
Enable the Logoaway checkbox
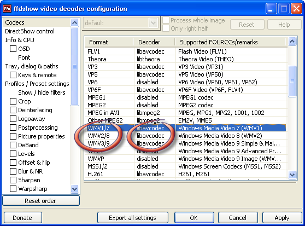pos(13,119)
